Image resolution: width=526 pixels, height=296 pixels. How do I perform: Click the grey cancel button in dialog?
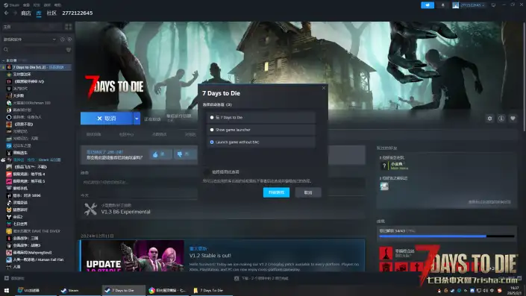click(x=308, y=192)
